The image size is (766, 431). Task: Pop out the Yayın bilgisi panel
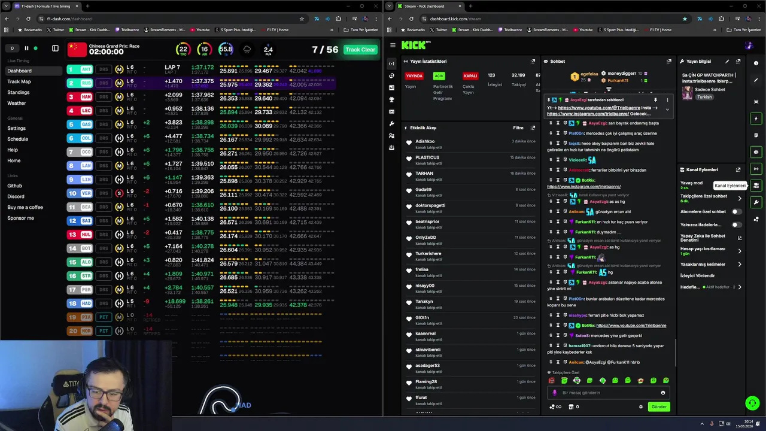[738, 61]
